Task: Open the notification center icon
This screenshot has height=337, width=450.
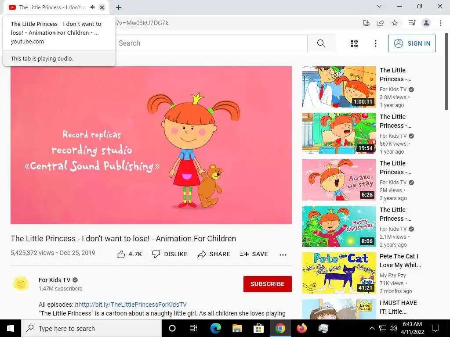Action: coord(435,328)
